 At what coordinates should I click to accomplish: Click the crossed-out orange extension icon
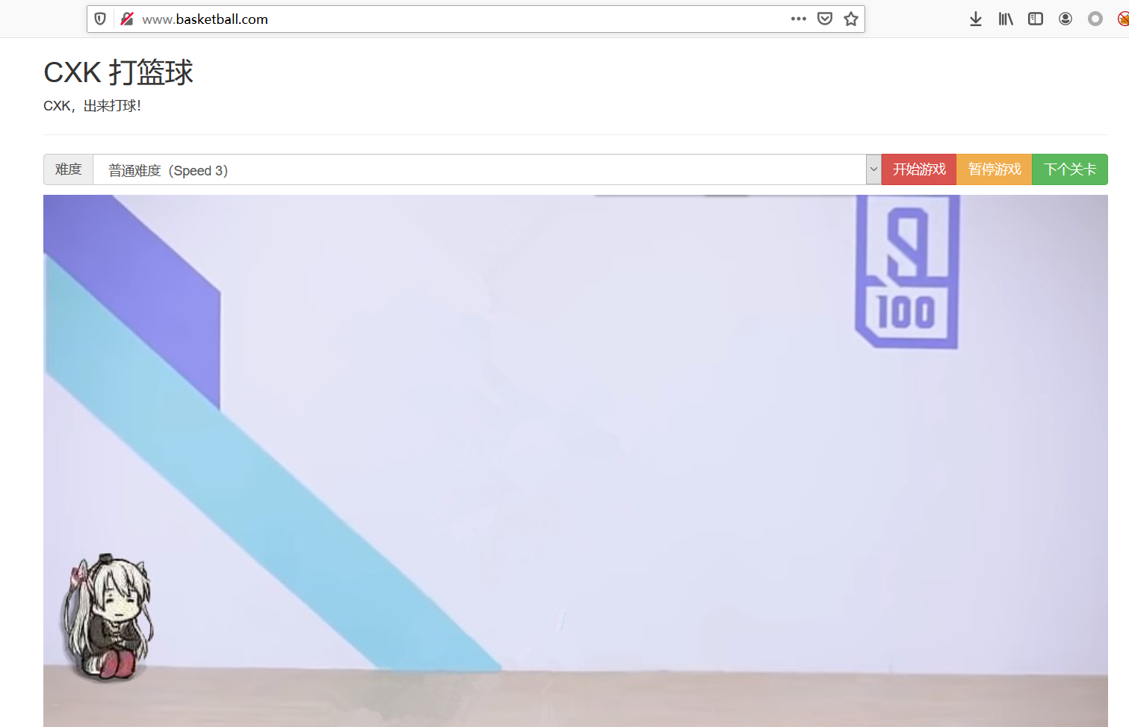[x=1123, y=19]
